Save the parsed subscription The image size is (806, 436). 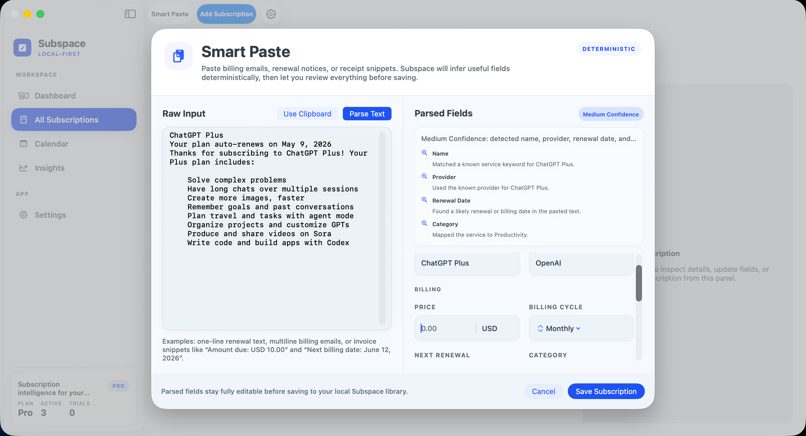point(606,391)
